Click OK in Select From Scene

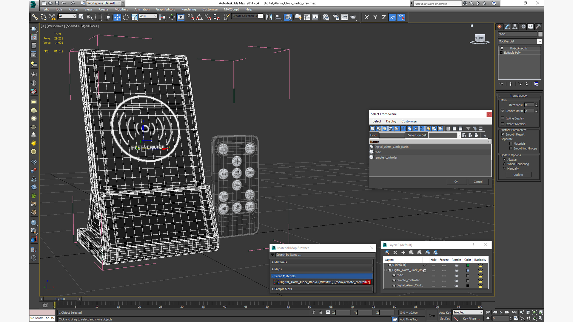[456, 182]
